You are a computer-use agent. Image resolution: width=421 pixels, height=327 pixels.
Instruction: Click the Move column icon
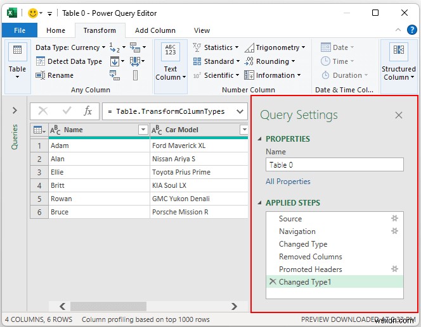coord(135,61)
